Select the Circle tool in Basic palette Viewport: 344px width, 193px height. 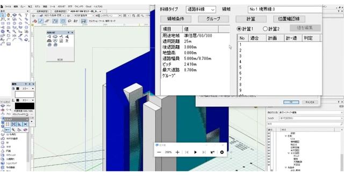click(15, 23)
